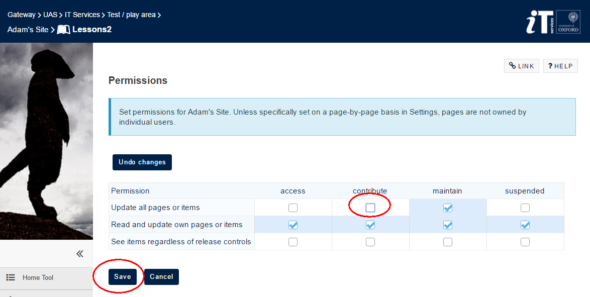The height and width of the screenshot is (297, 590).
Task: Enable access for Update all pages
Action: point(293,208)
